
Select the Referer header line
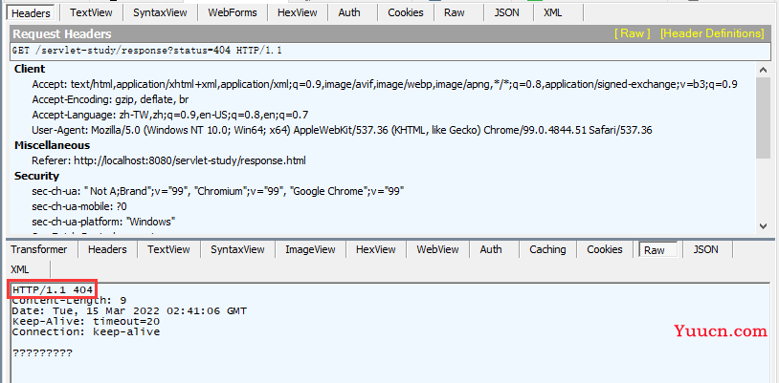tap(182, 160)
